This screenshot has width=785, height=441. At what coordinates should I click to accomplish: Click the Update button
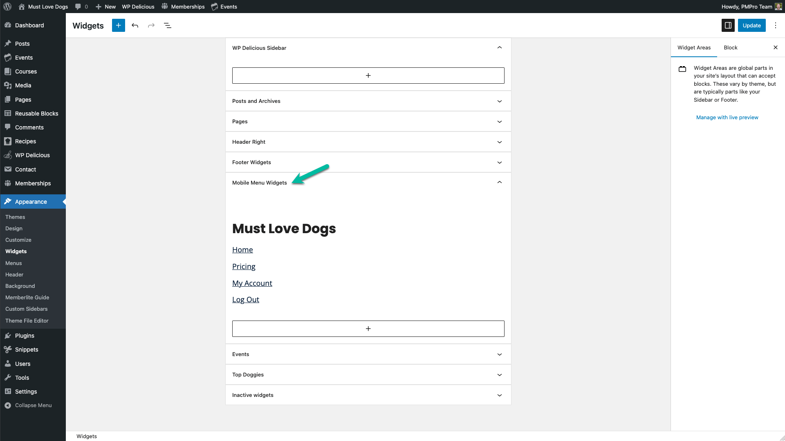751,25
